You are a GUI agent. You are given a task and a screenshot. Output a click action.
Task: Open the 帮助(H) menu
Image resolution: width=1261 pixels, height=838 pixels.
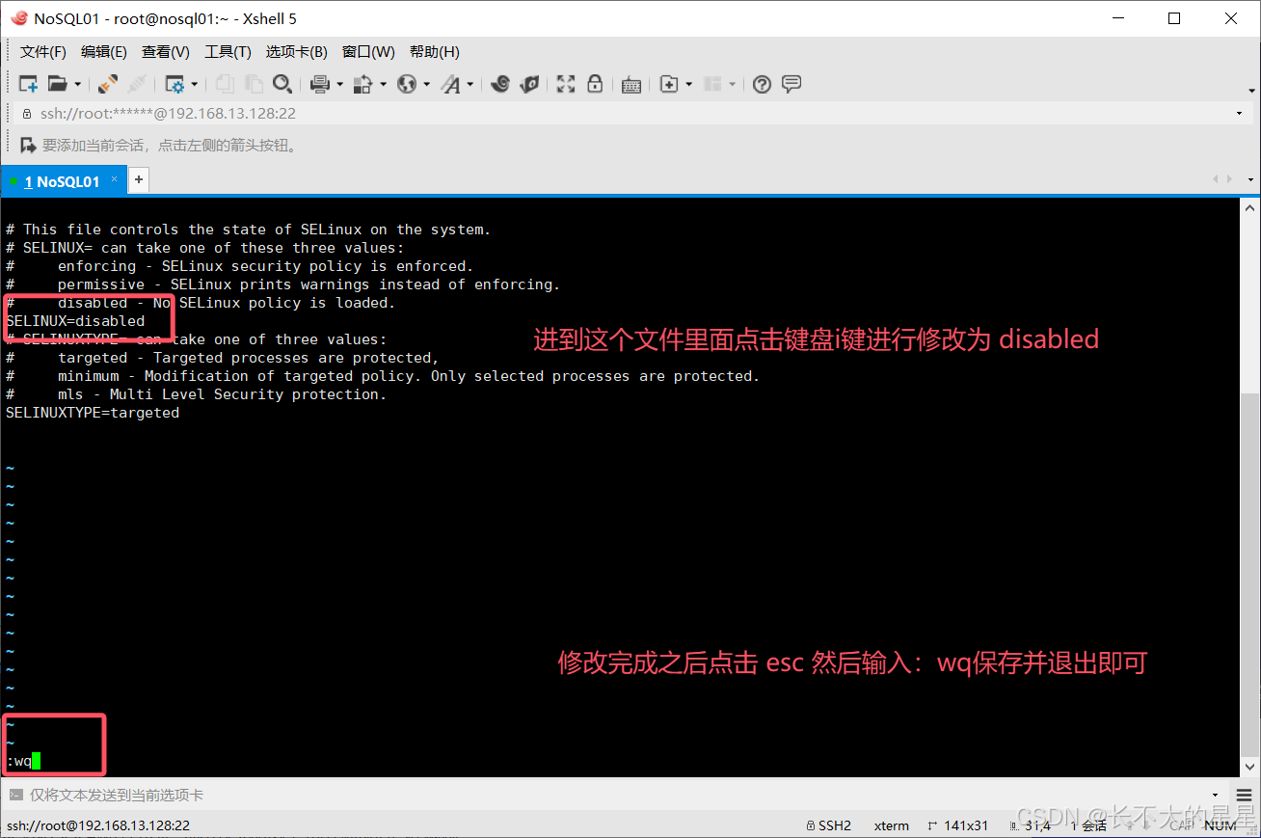pyautogui.click(x=435, y=52)
